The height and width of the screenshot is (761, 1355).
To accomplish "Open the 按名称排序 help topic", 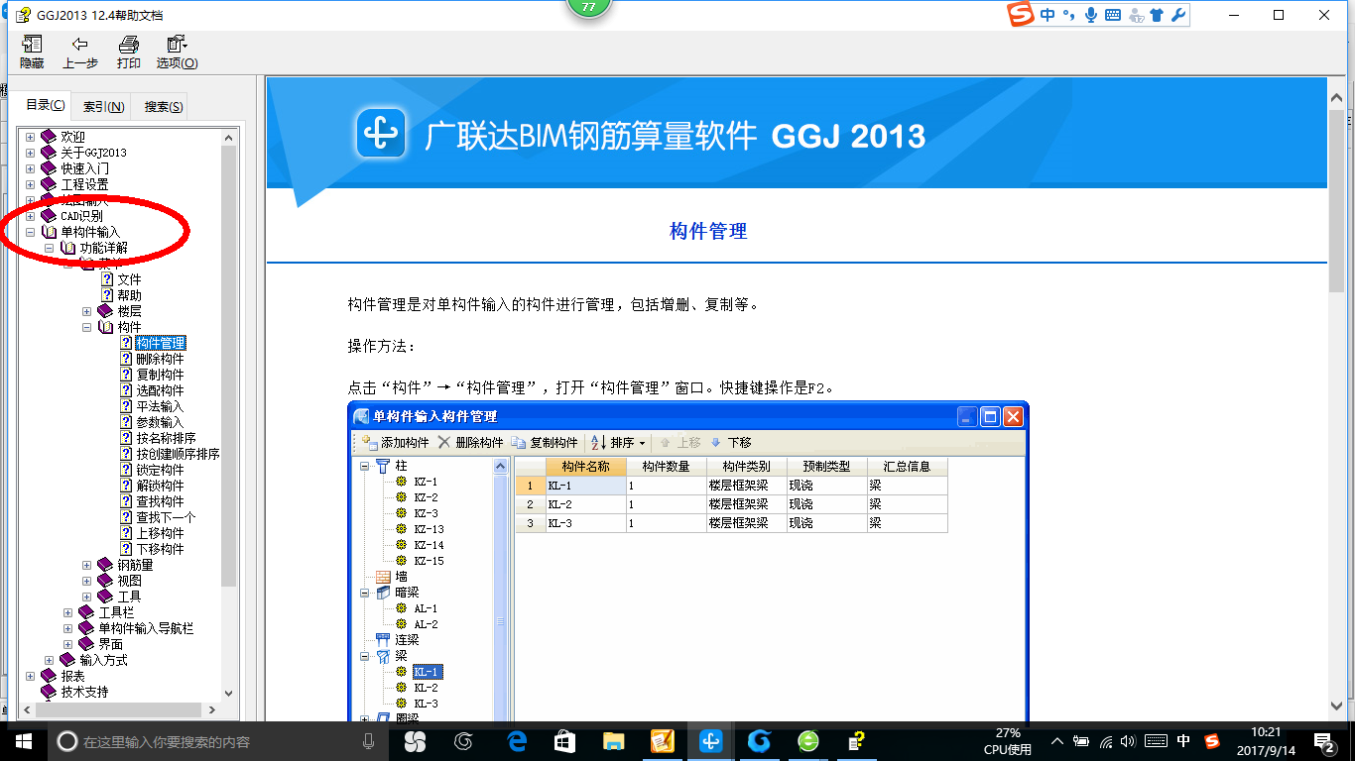I will pos(166,438).
